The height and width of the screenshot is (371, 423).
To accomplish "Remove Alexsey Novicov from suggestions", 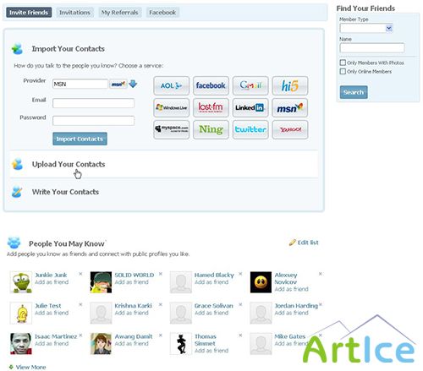I will (x=321, y=274).
